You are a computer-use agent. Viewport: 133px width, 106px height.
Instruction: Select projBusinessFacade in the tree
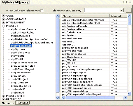click(24, 62)
